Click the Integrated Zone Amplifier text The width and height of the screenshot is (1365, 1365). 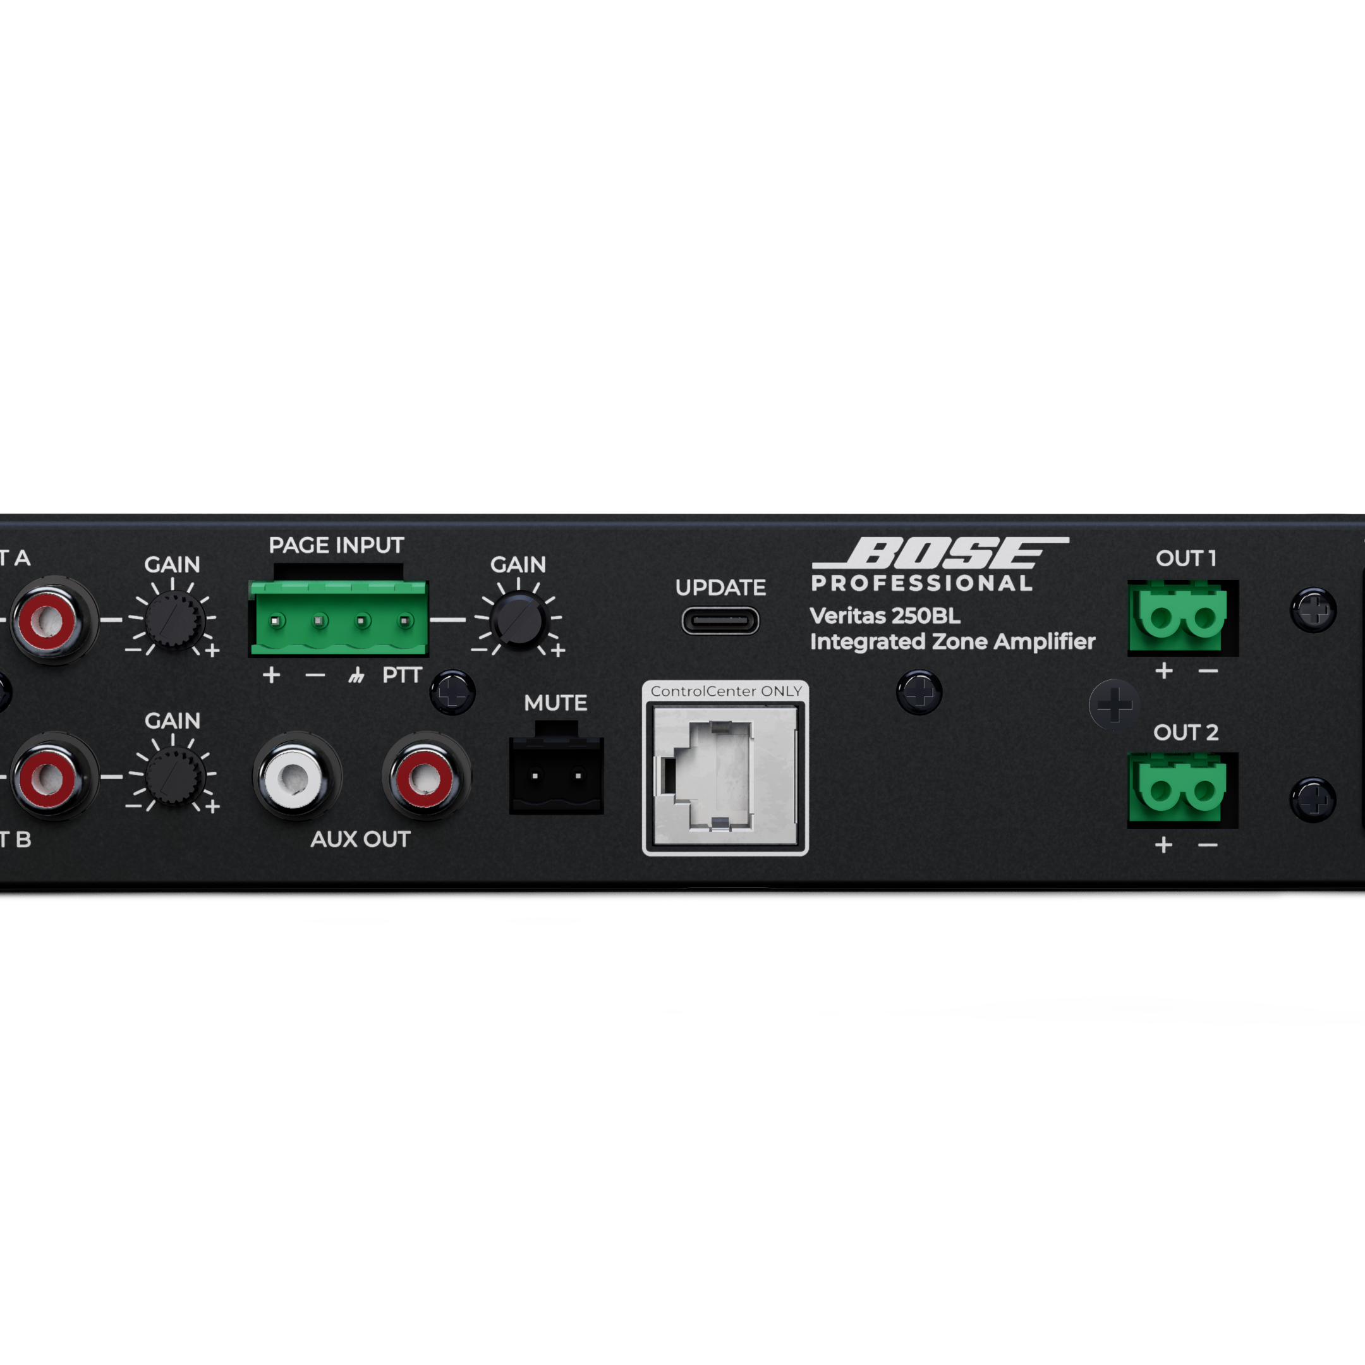tap(952, 642)
